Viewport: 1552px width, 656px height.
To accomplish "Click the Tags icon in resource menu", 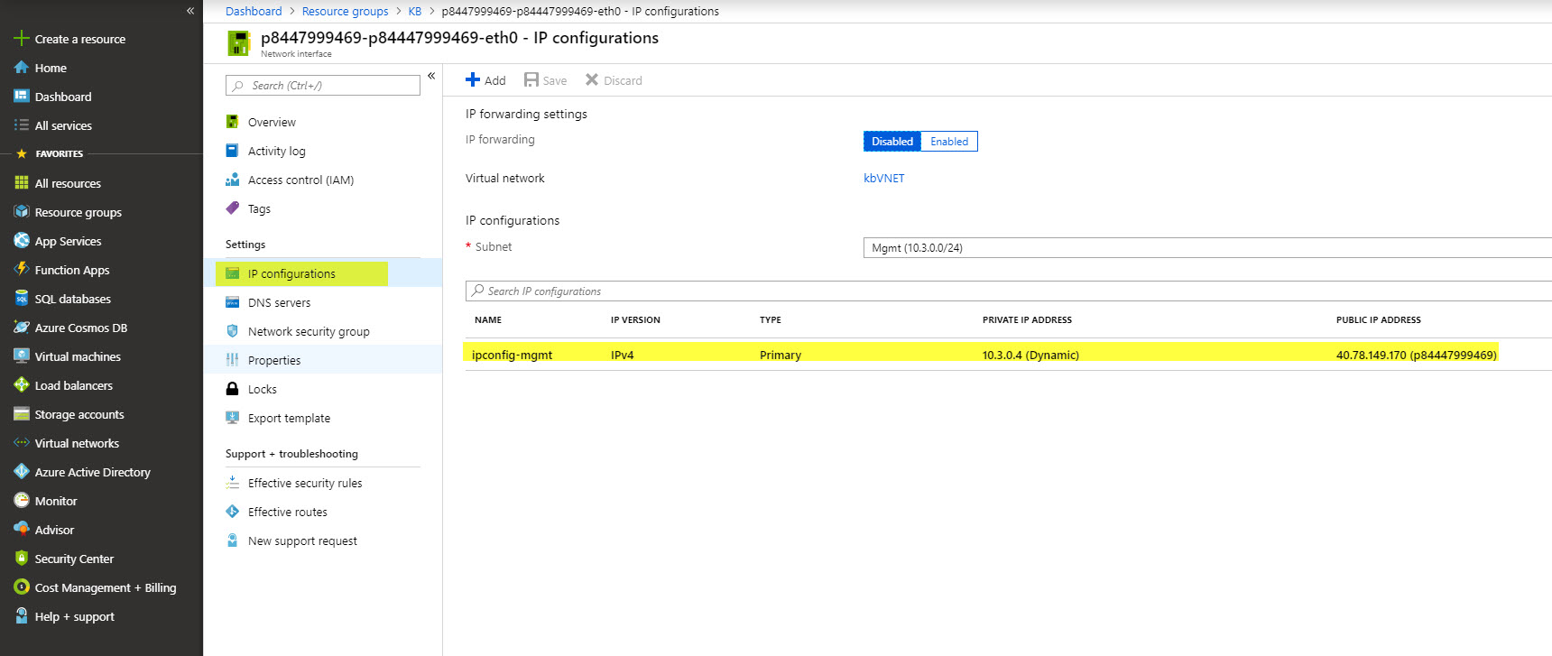I will [x=232, y=208].
